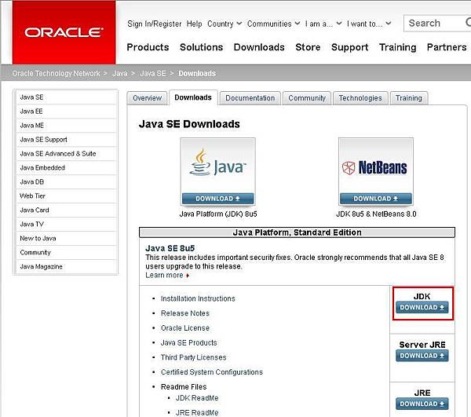Switch to the Training tab beside Technologies
Screen dimensions: 471x417
point(408,98)
